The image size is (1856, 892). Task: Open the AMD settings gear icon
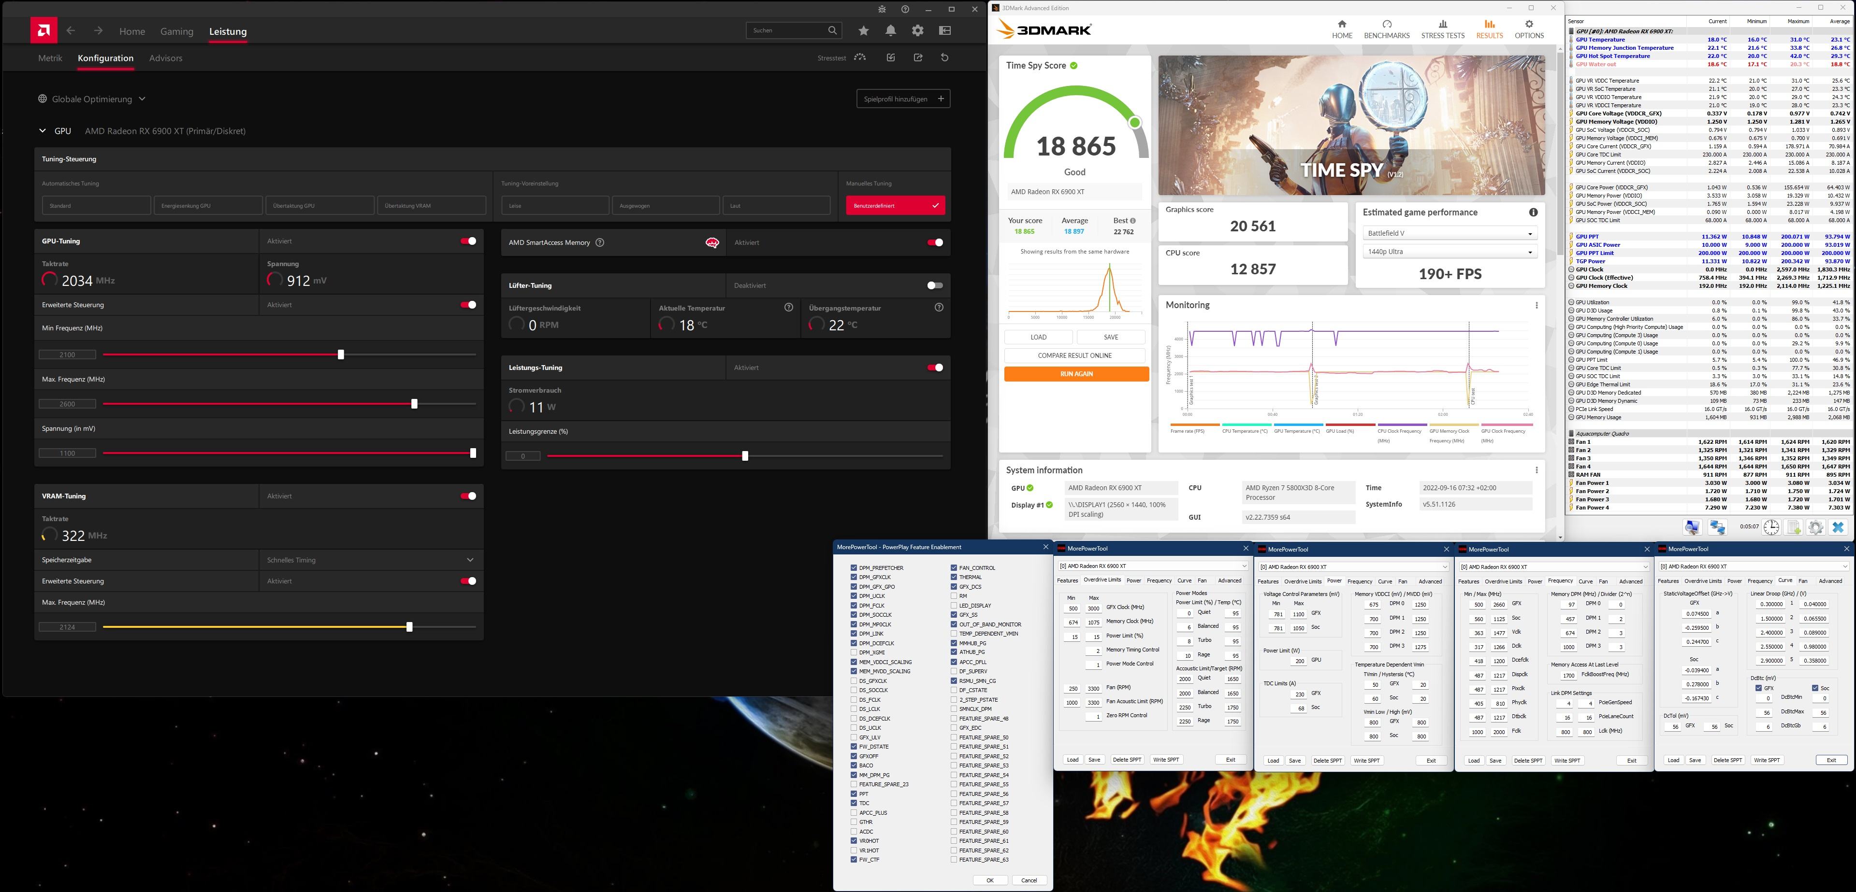coord(917,30)
